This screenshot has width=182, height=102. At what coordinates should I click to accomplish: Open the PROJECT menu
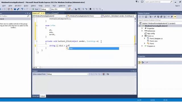point(18,6)
